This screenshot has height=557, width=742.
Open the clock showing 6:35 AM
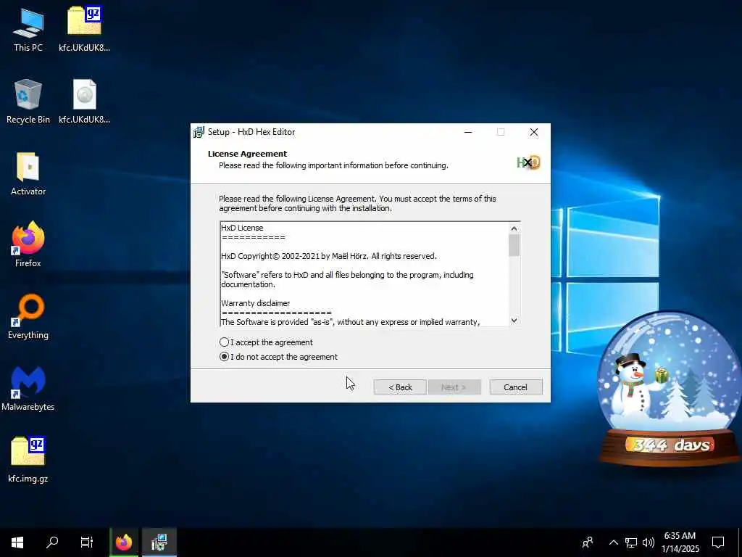(680, 542)
